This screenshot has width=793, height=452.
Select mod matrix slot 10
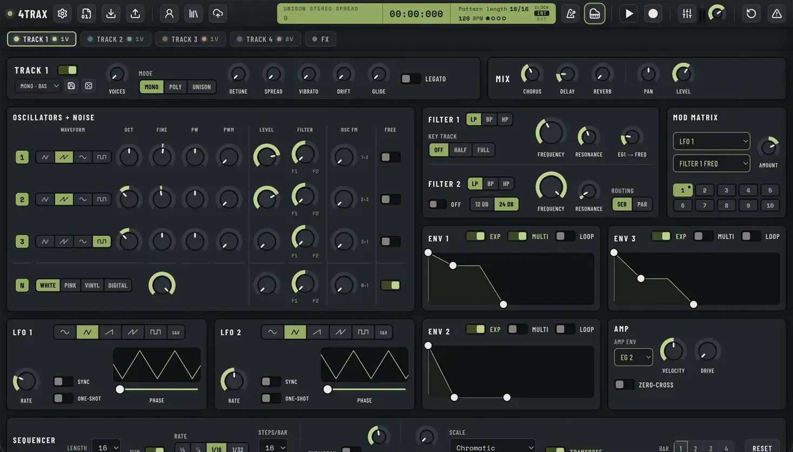tap(770, 205)
